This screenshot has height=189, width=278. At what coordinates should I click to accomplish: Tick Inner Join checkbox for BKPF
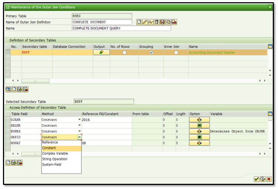(176, 53)
